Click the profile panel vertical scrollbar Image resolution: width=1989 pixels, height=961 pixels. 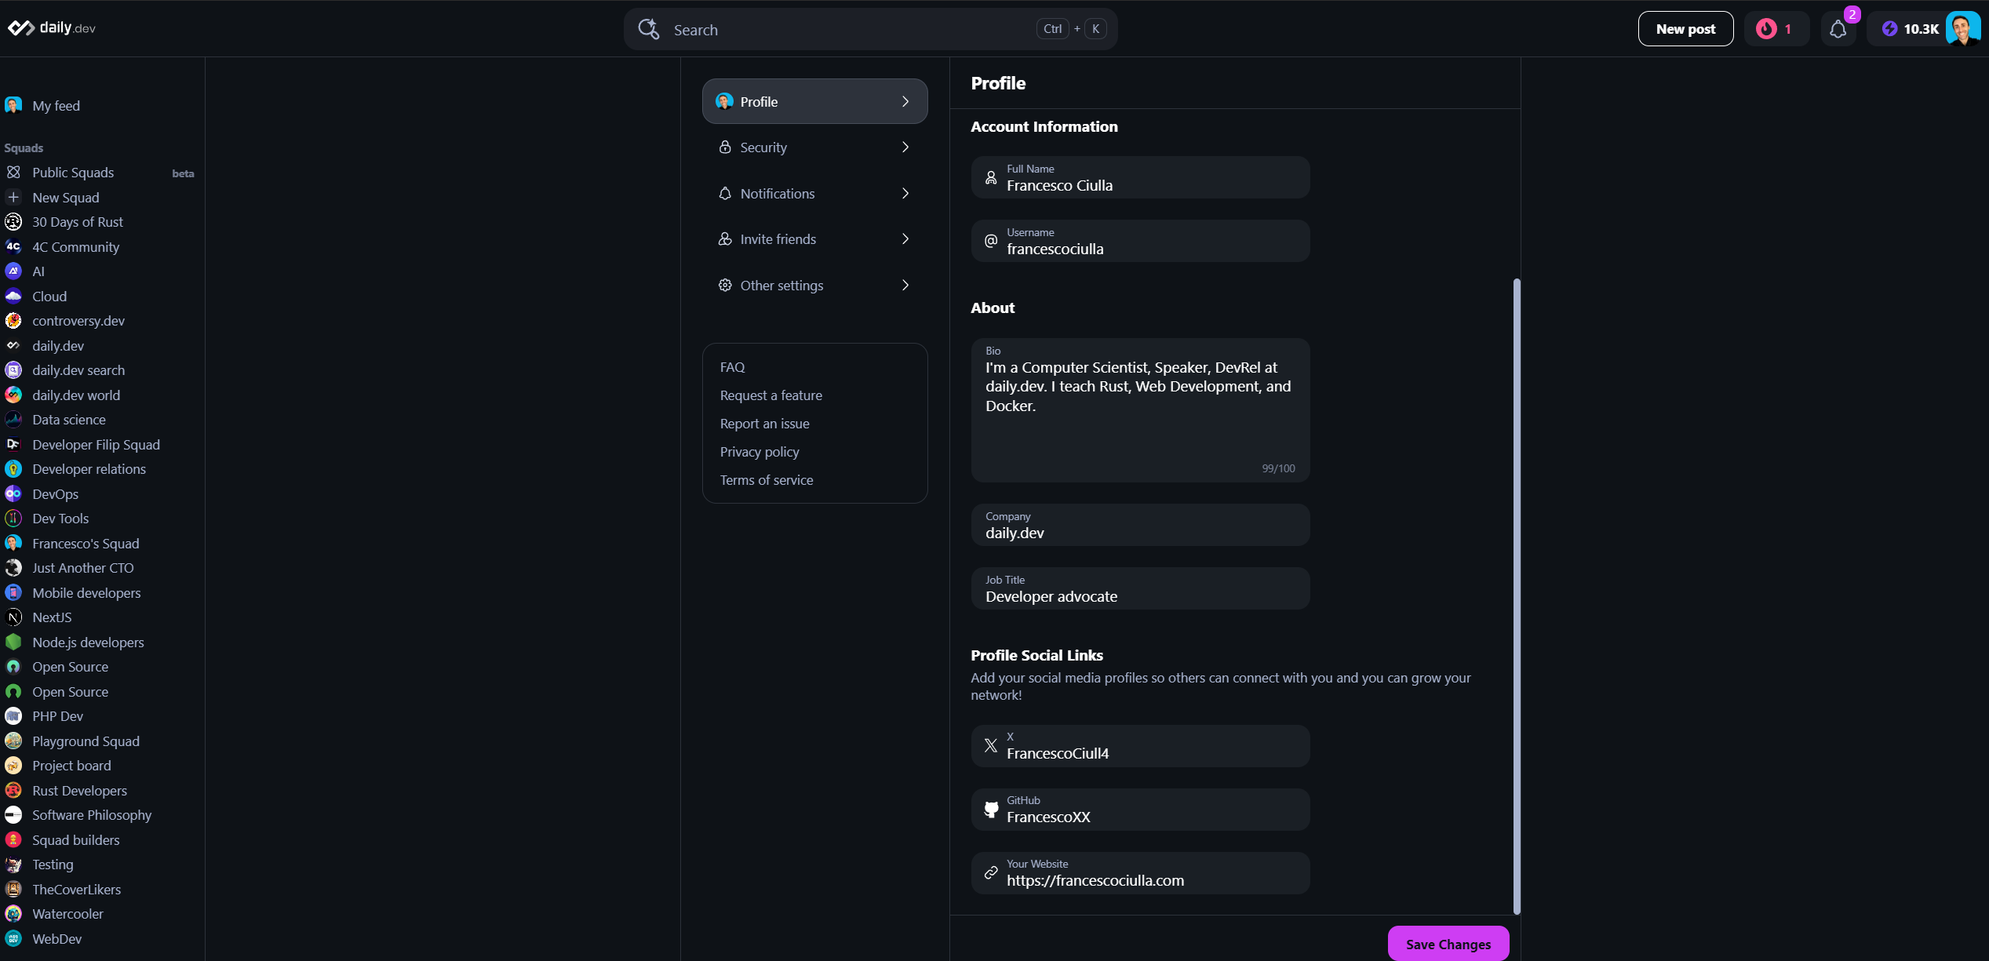pos(1516,596)
